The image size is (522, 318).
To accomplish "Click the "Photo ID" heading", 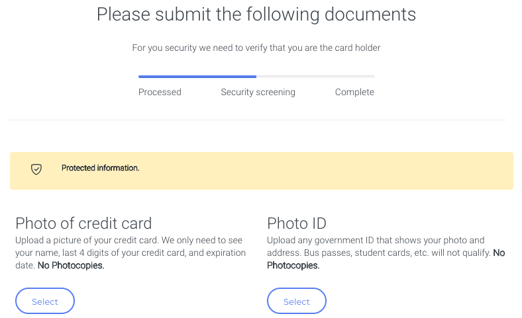I will tap(297, 223).
